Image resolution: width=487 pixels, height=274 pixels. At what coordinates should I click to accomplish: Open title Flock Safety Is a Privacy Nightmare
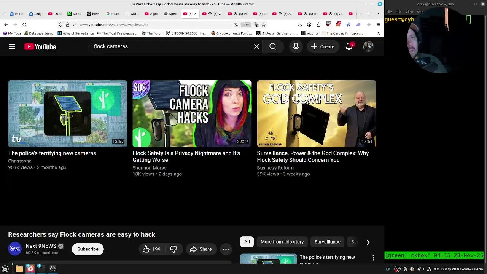(186, 156)
